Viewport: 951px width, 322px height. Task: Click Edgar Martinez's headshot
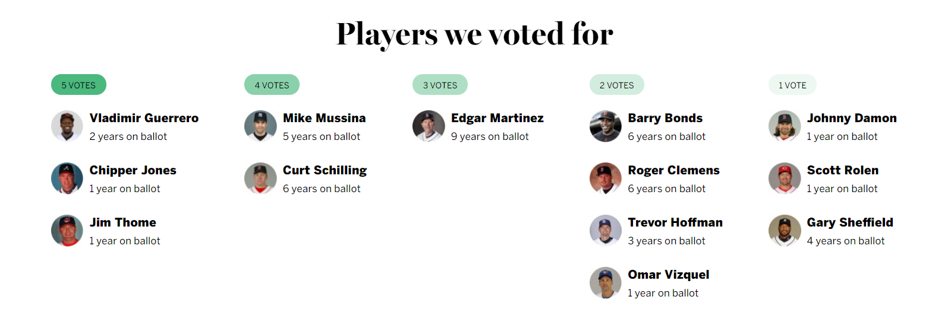point(429,126)
